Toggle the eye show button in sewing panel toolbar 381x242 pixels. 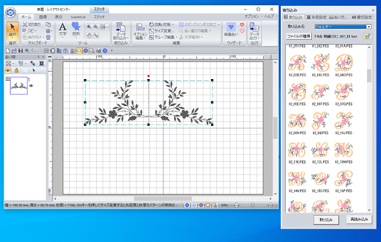pyautogui.click(x=7, y=70)
